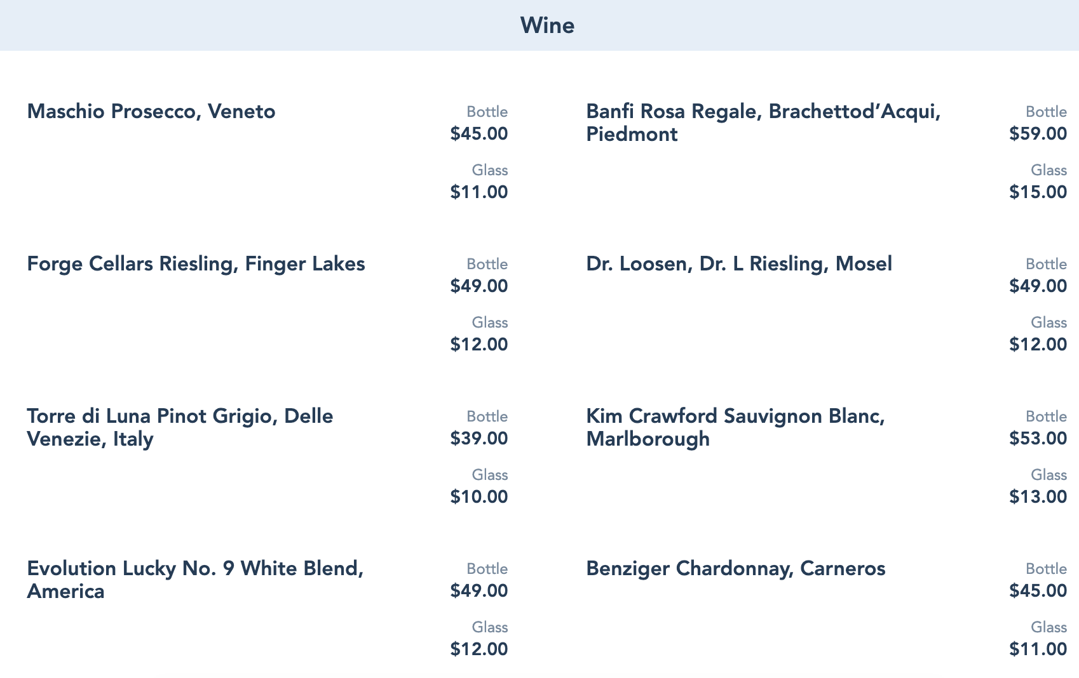The height and width of the screenshot is (678, 1079).
Task: Click Banfi Rosa Regale $15.00 glass price
Action: tap(1038, 192)
